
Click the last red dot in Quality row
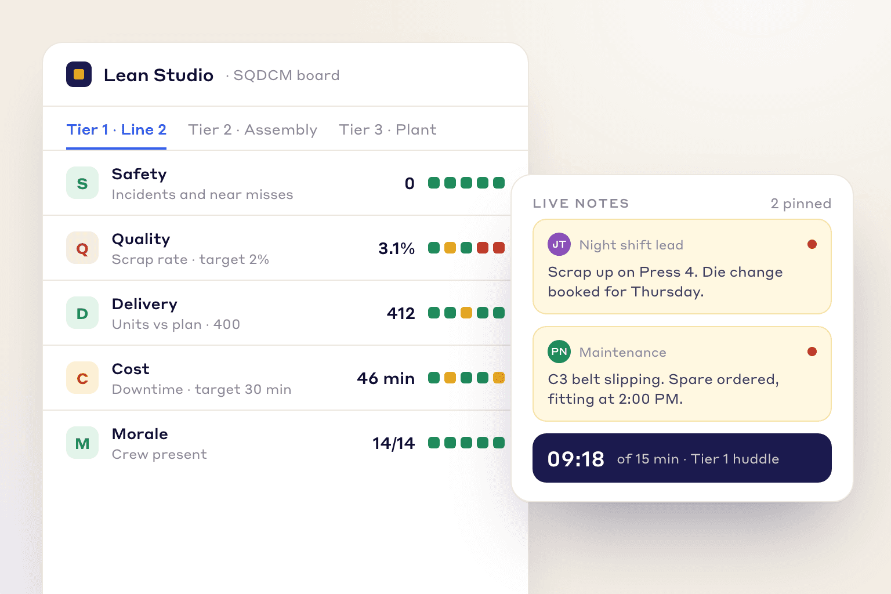(499, 248)
